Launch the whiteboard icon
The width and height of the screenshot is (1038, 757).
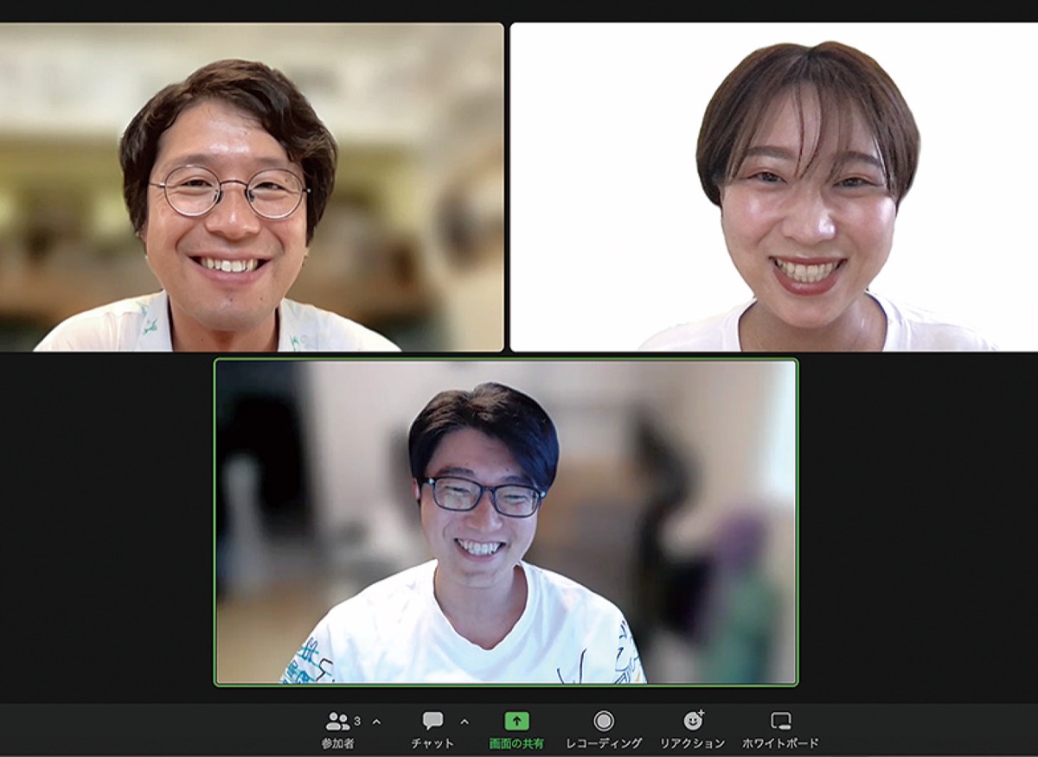[x=780, y=721]
